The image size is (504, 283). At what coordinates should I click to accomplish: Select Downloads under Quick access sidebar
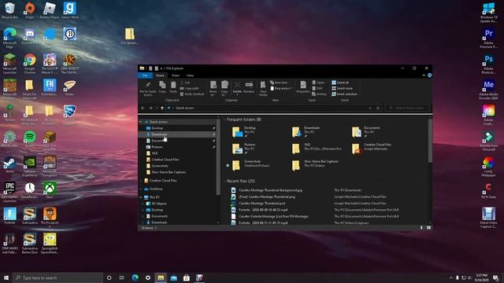tap(177, 134)
